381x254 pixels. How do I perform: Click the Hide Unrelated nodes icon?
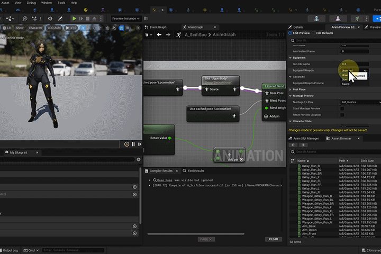34,19
